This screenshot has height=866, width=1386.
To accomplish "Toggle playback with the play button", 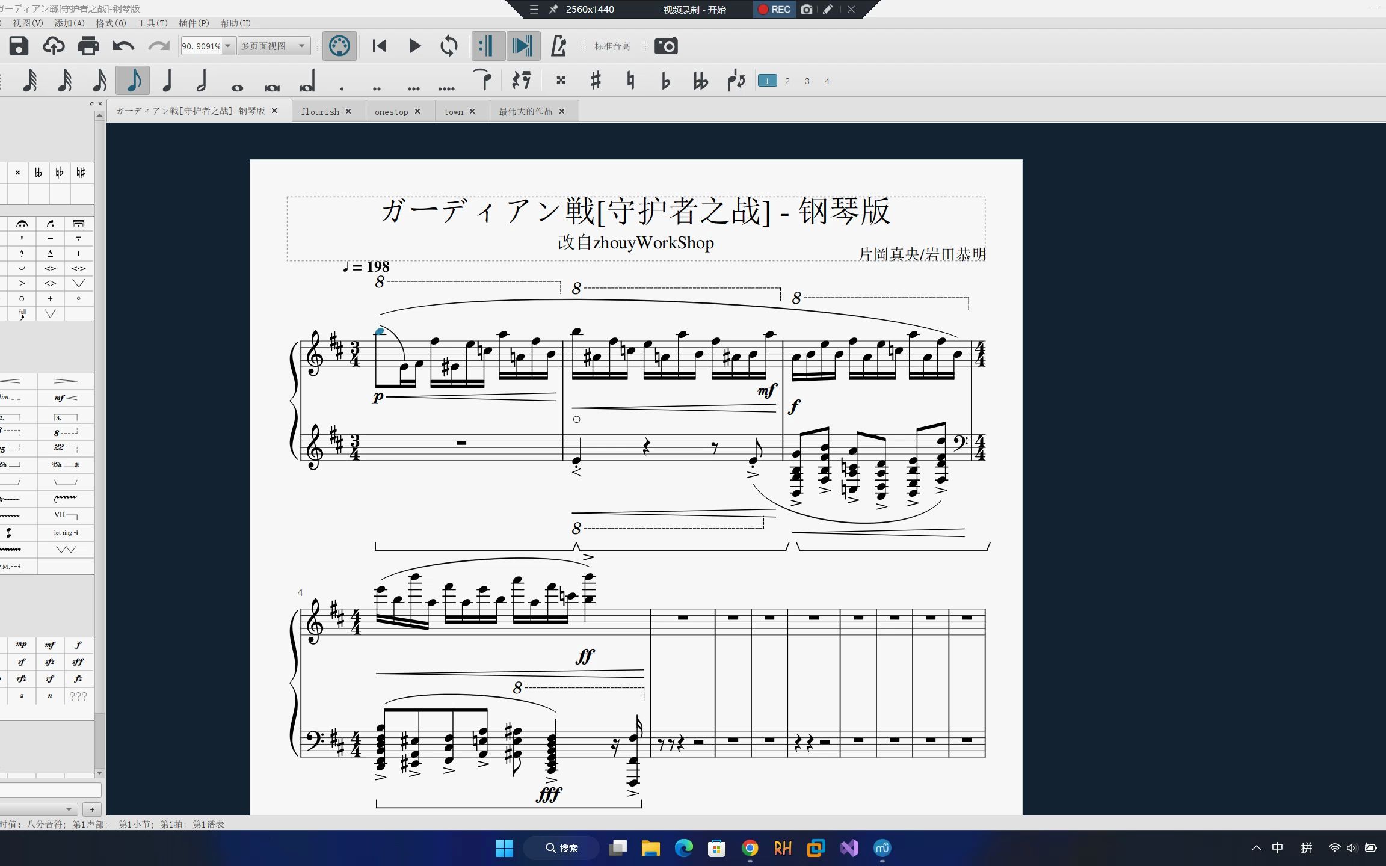I will [414, 45].
